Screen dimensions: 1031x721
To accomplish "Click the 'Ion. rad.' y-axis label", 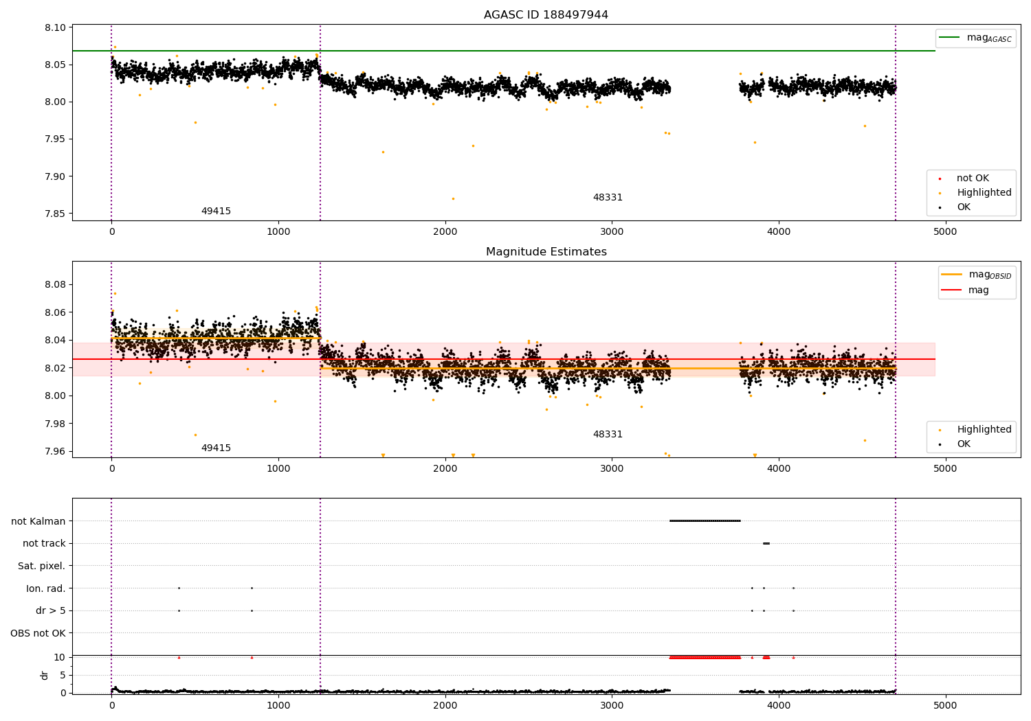I will click(x=46, y=588).
